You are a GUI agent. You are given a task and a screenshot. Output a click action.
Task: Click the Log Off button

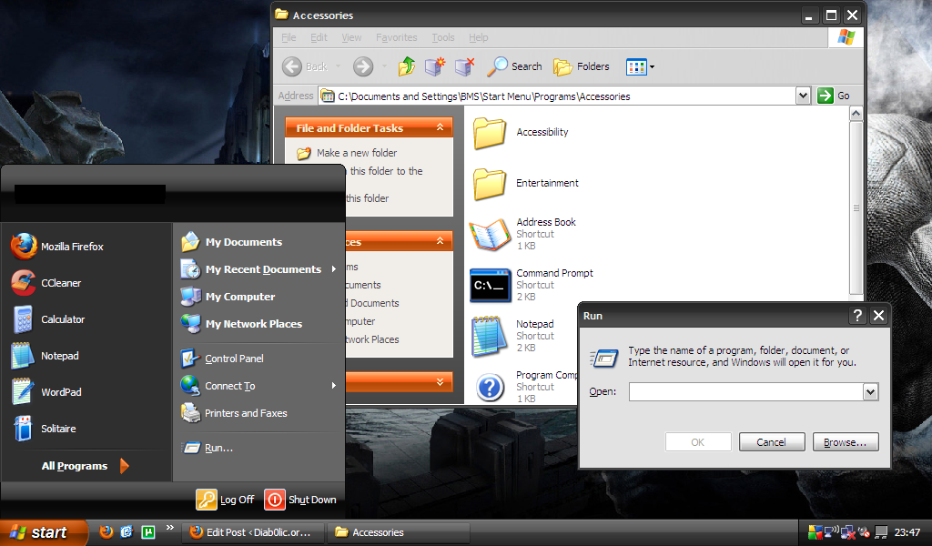pyautogui.click(x=226, y=500)
